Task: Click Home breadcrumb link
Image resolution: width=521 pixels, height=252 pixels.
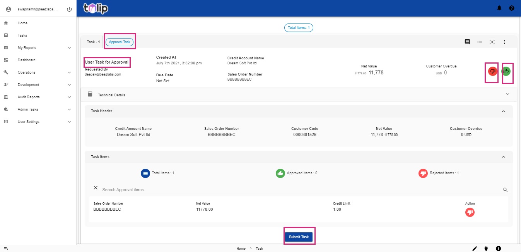Action: (x=241, y=249)
